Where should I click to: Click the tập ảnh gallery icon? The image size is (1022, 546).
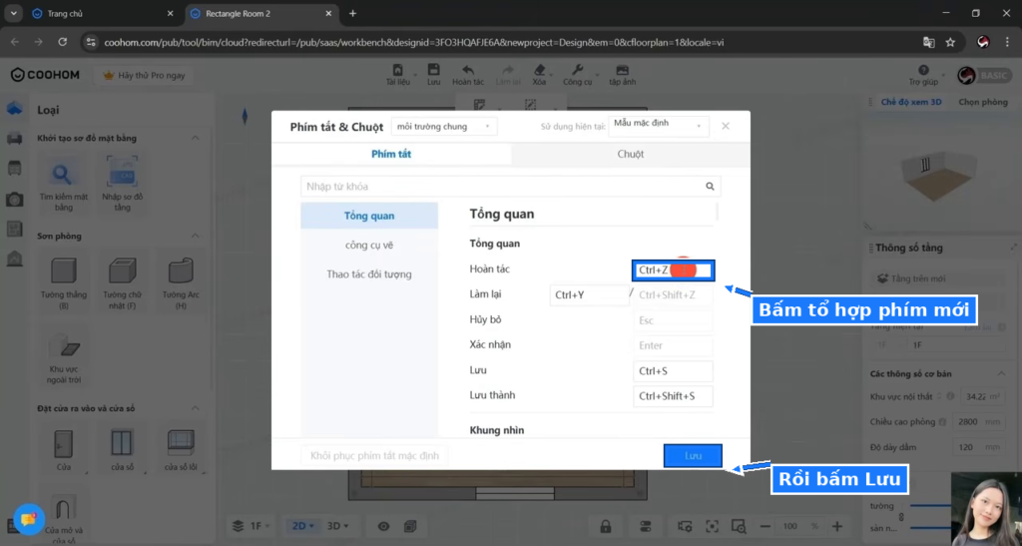(x=623, y=70)
